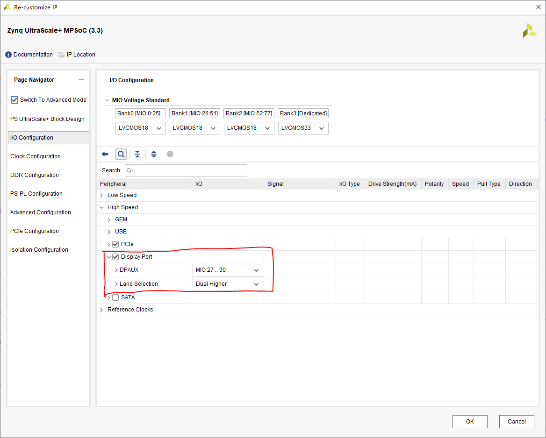Open Advanced Configuration page

coord(40,212)
